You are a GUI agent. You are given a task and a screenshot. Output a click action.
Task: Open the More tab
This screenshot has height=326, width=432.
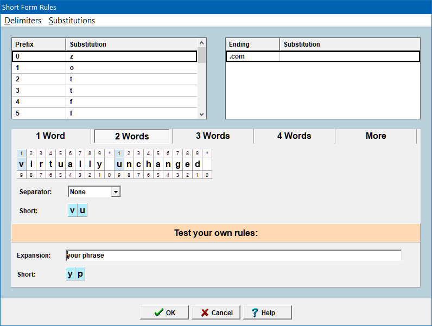(x=376, y=136)
